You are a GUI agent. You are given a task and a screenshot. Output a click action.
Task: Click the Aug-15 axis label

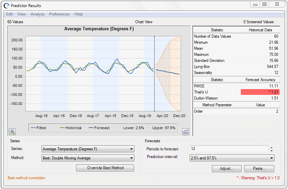(41, 116)
